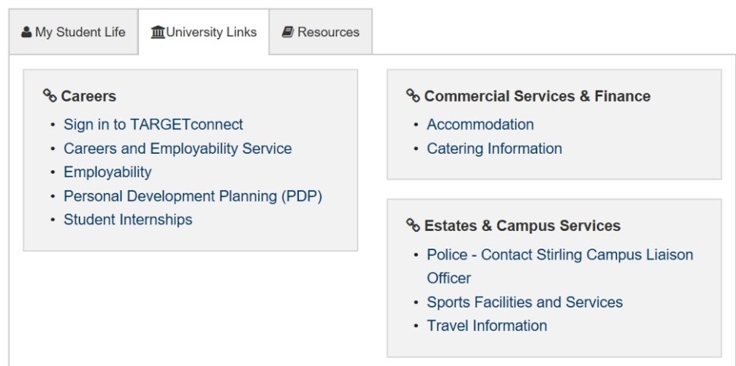The width and height of the screenshot is (736, 366).
Task: Click the book icon on Resources tab
Action: click(288, 33)
